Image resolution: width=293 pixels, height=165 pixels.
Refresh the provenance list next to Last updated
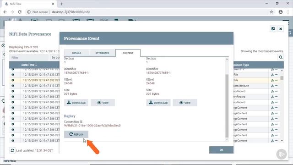pos(12,150)
